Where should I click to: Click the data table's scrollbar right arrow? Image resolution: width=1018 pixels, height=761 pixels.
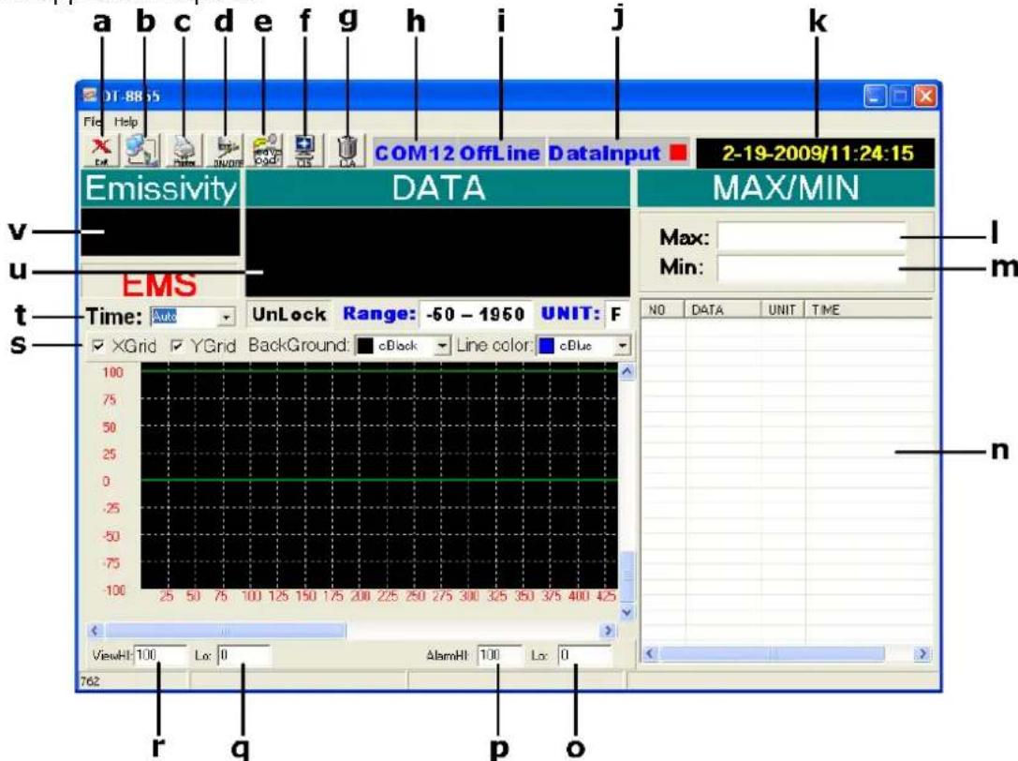(922, 654)
